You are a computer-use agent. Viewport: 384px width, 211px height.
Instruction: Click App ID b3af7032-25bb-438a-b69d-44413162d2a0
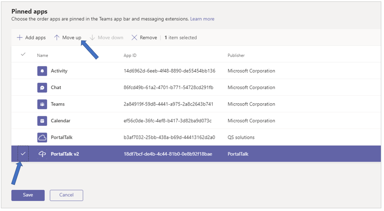click(169, 137)
